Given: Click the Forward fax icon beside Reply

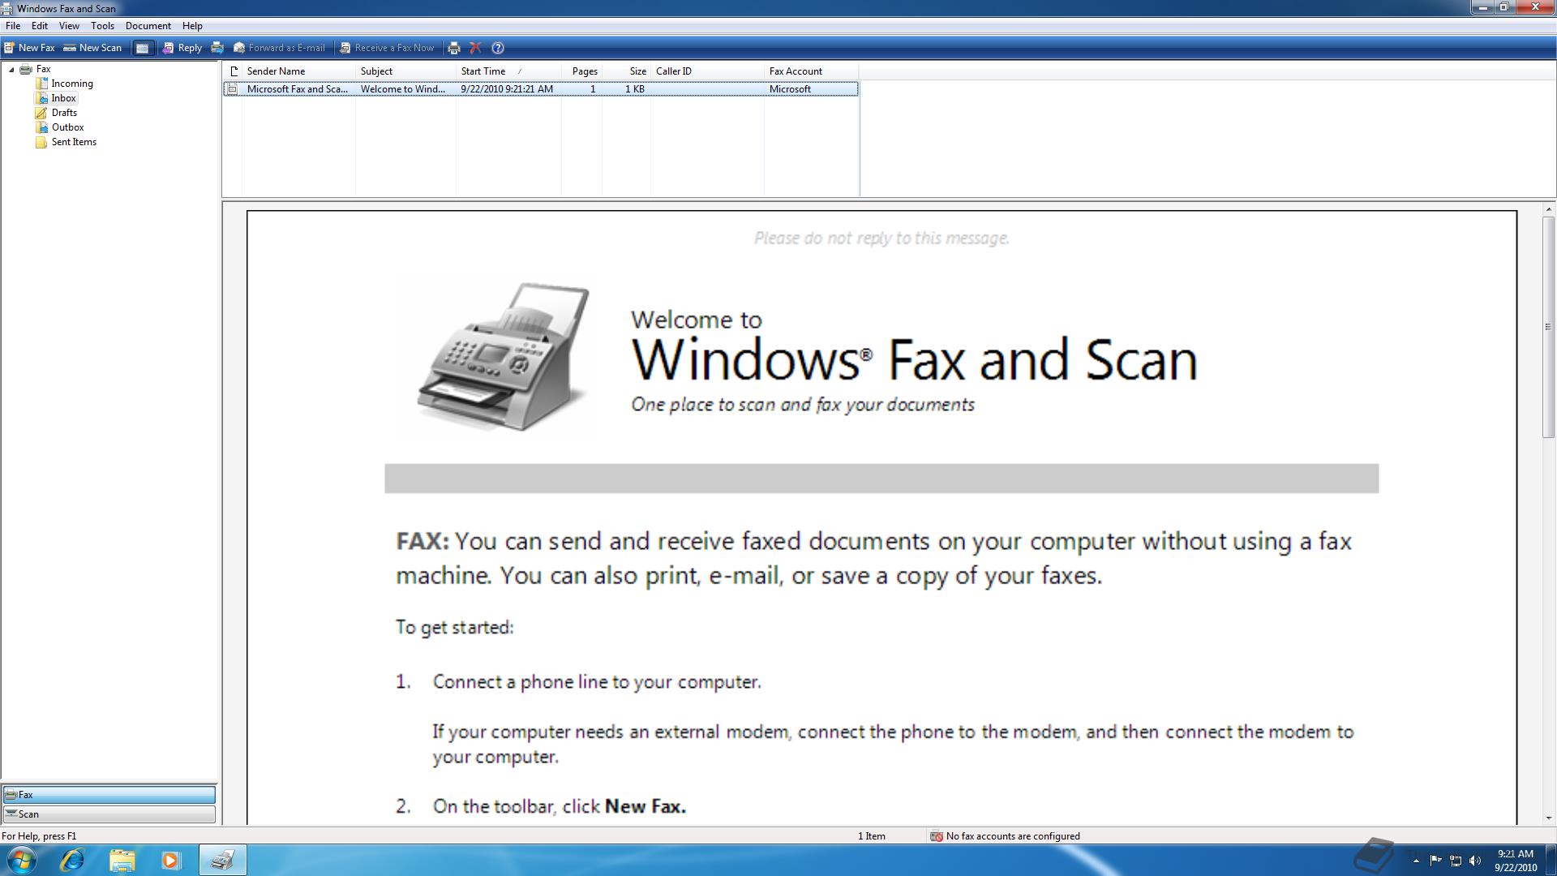Looking at the screenshot, I should [x=217, y=48].
